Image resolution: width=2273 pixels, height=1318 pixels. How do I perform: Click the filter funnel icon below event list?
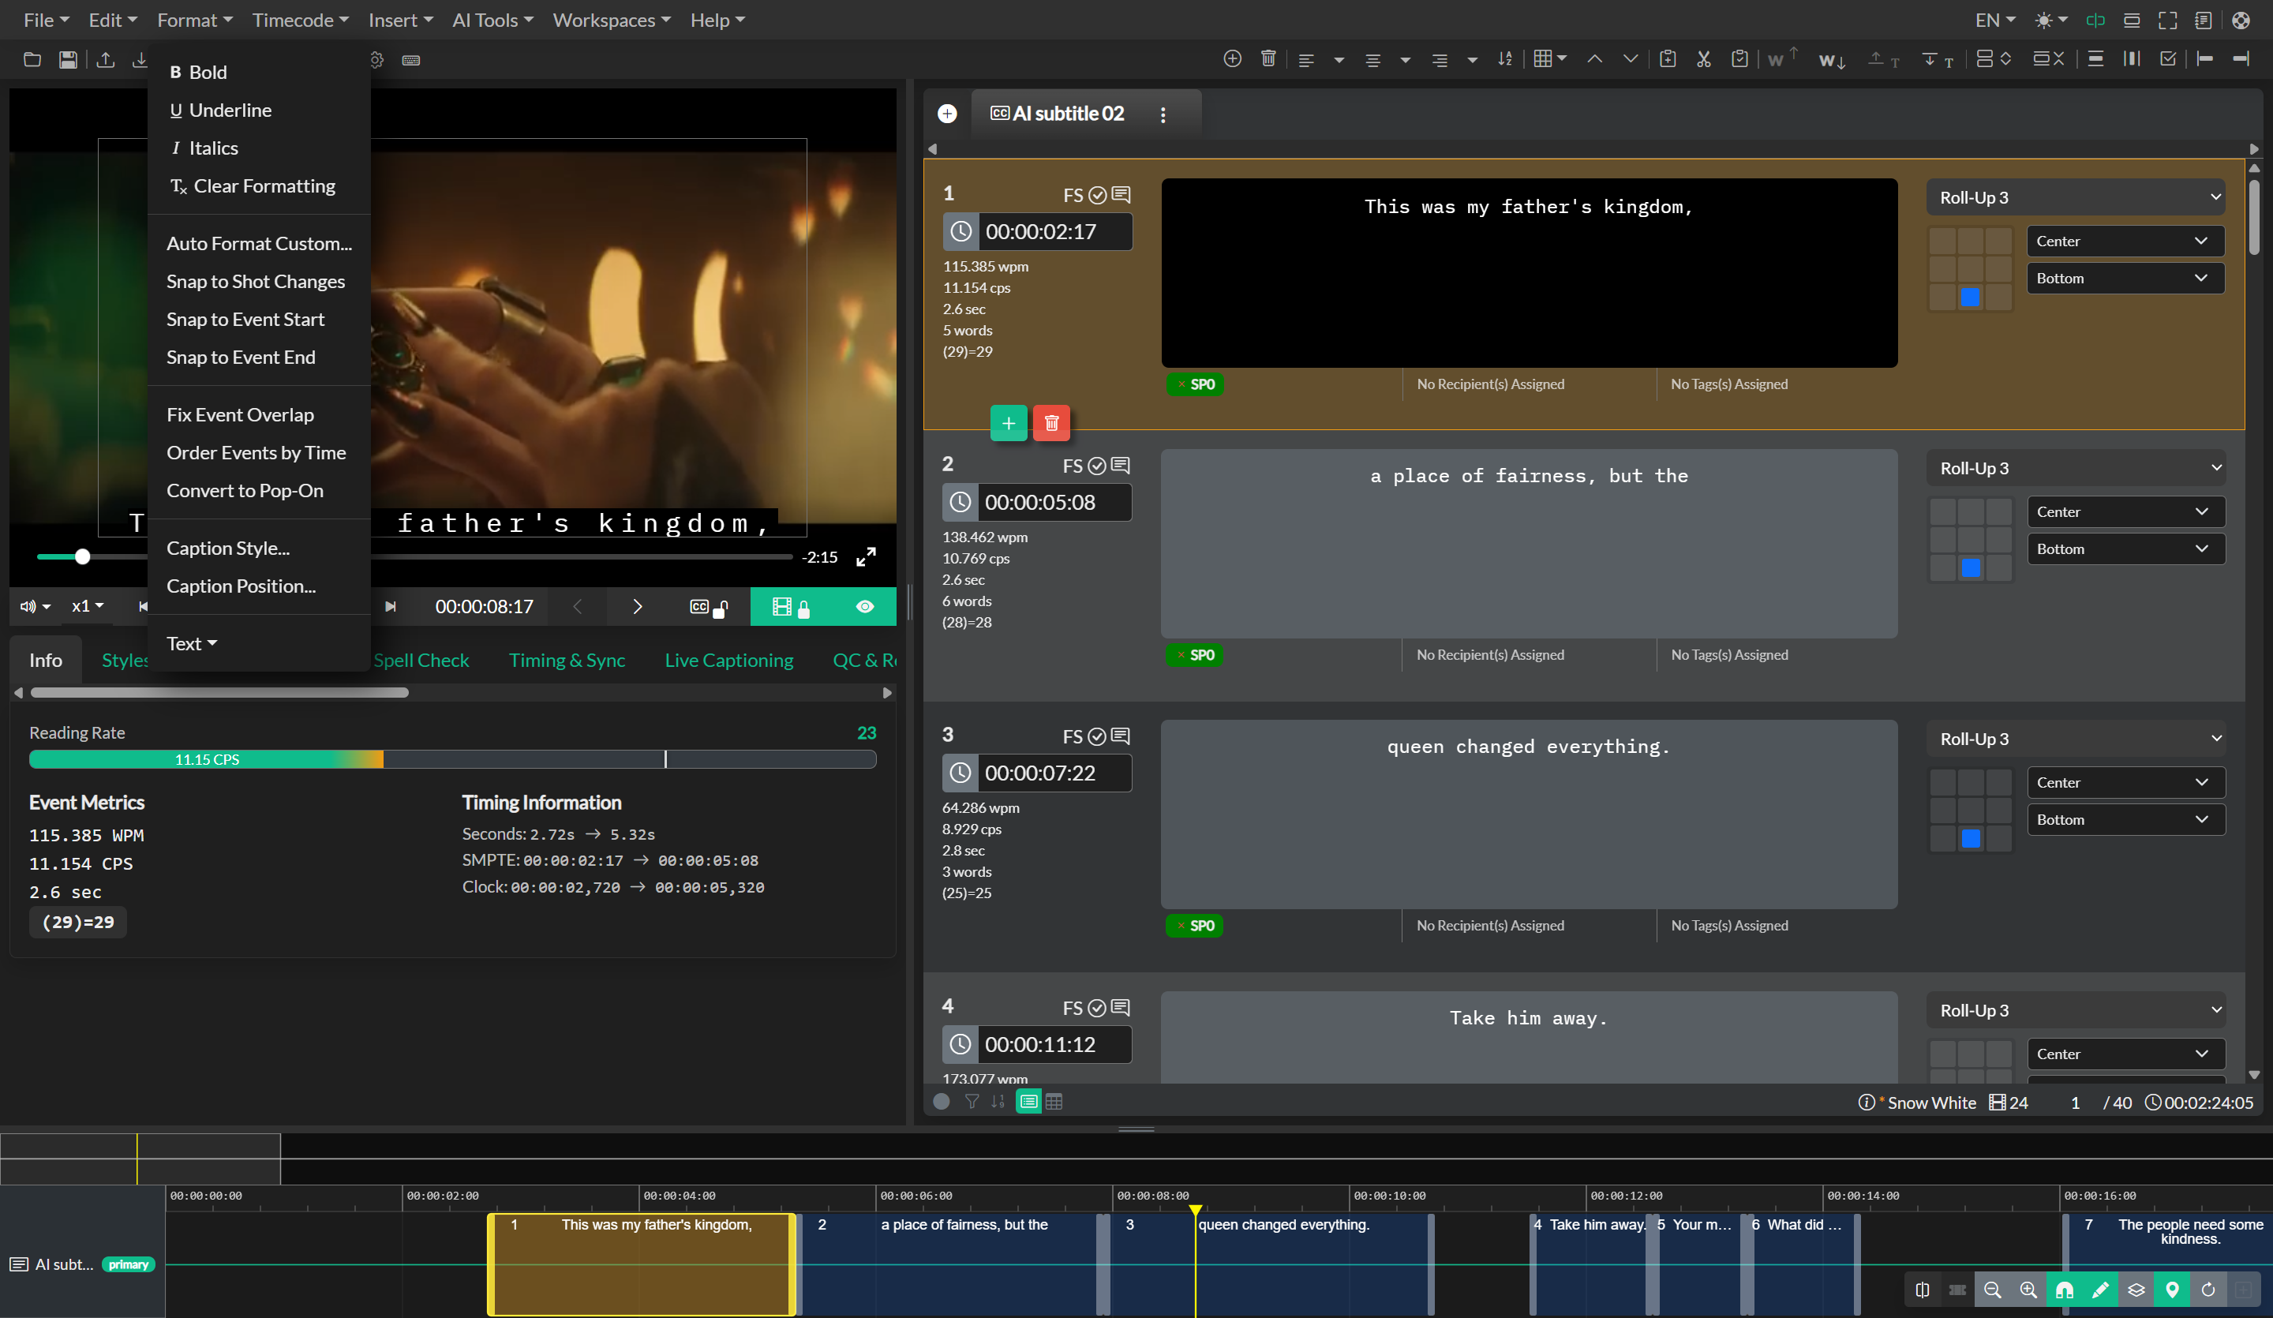pyautogui.click(x=972, y=1102)
